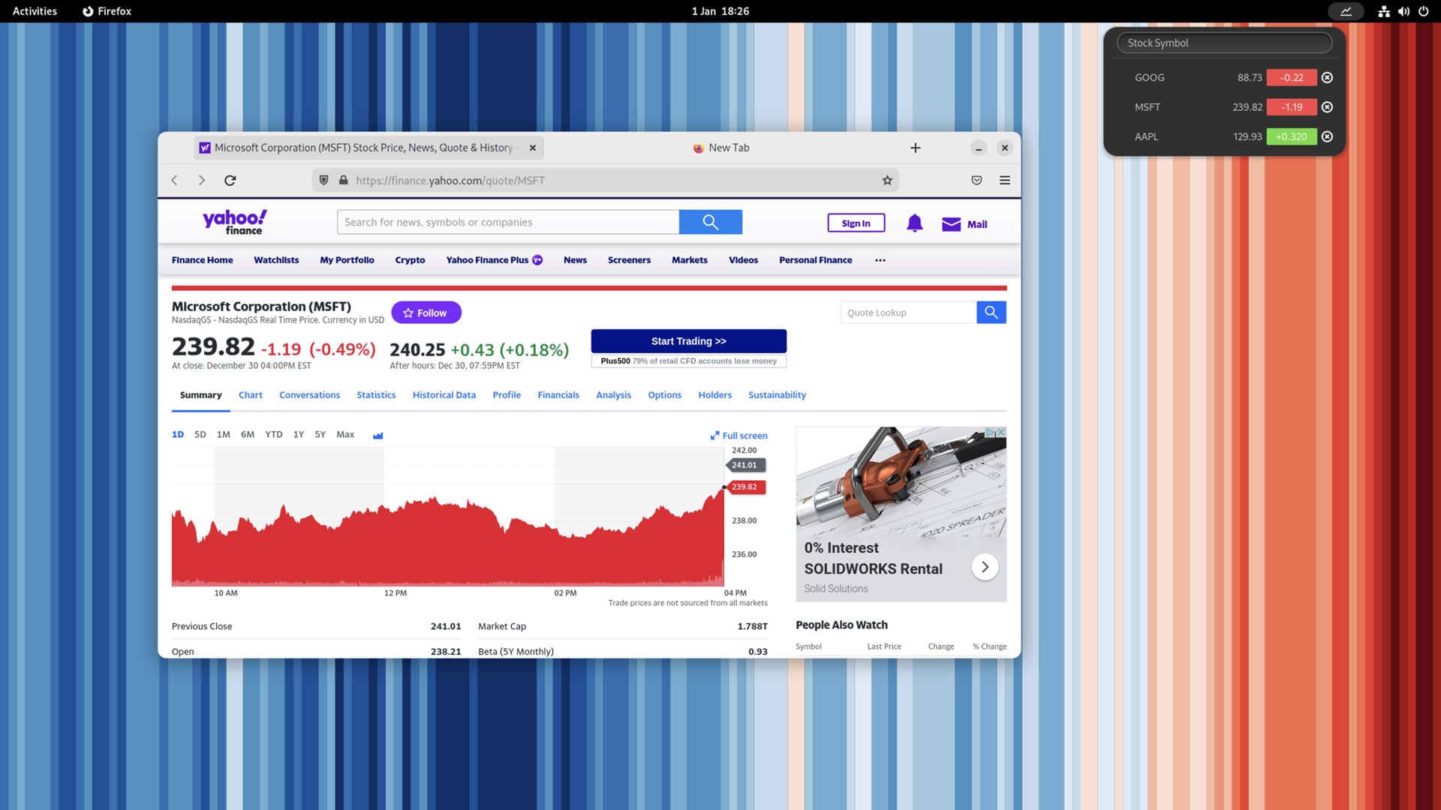Select the 5D chart range
Viewport: 1441px width, 810px height.
coord(200,434)
